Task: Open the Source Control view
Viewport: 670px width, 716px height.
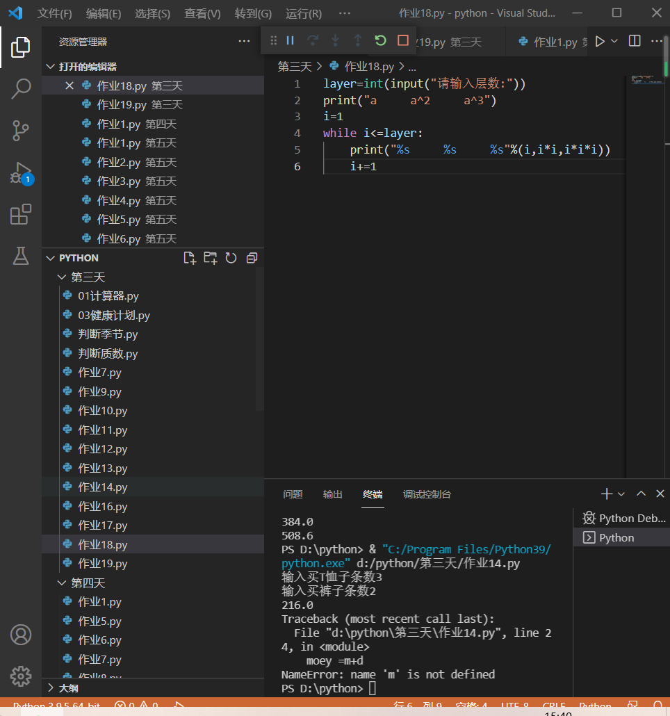Action: point(21,131)
